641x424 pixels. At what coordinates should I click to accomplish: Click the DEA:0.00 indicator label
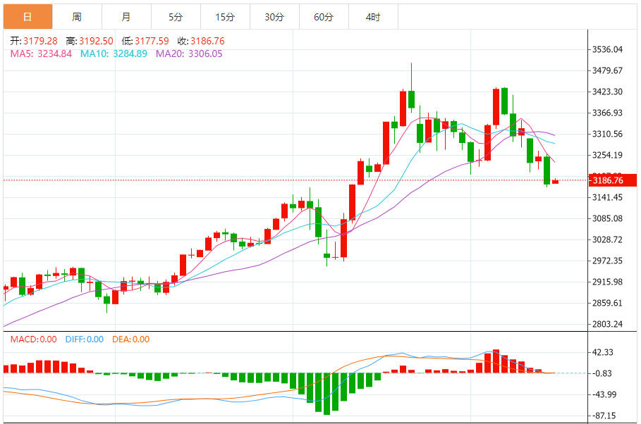click(x=131, y=339)
